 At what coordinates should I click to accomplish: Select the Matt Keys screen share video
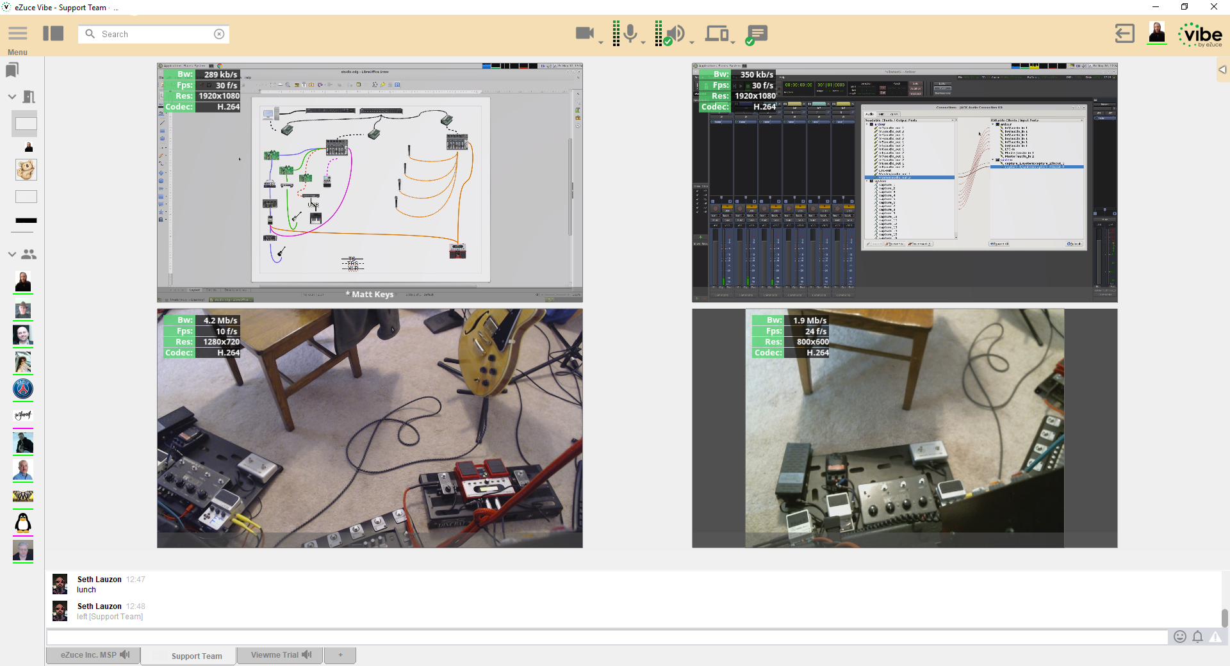370,183
